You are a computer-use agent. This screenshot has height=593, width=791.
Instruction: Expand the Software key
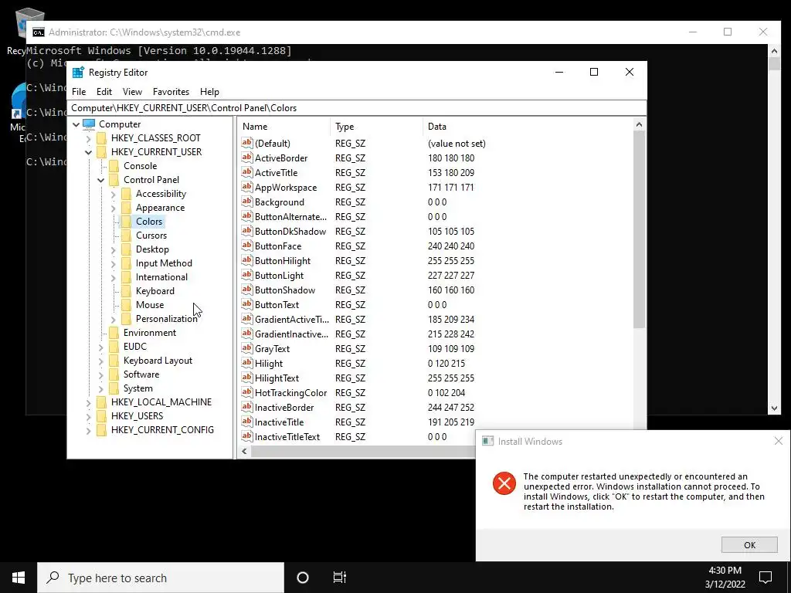(101, 374)
